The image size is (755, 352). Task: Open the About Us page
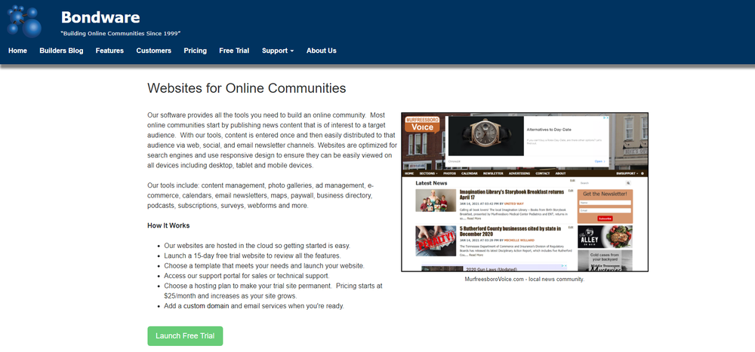(321, 51)
